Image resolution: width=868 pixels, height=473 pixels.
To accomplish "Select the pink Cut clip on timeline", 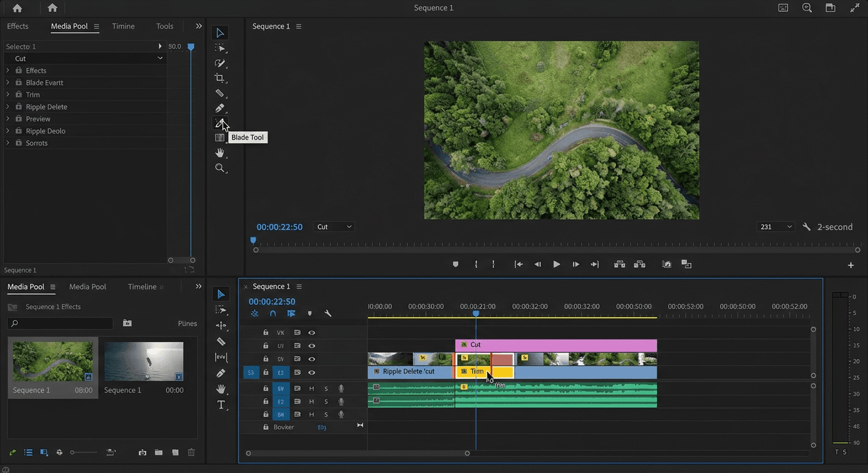I will (556, 345).
